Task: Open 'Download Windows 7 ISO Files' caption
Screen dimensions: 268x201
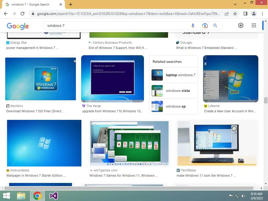Action: [35, 111]
